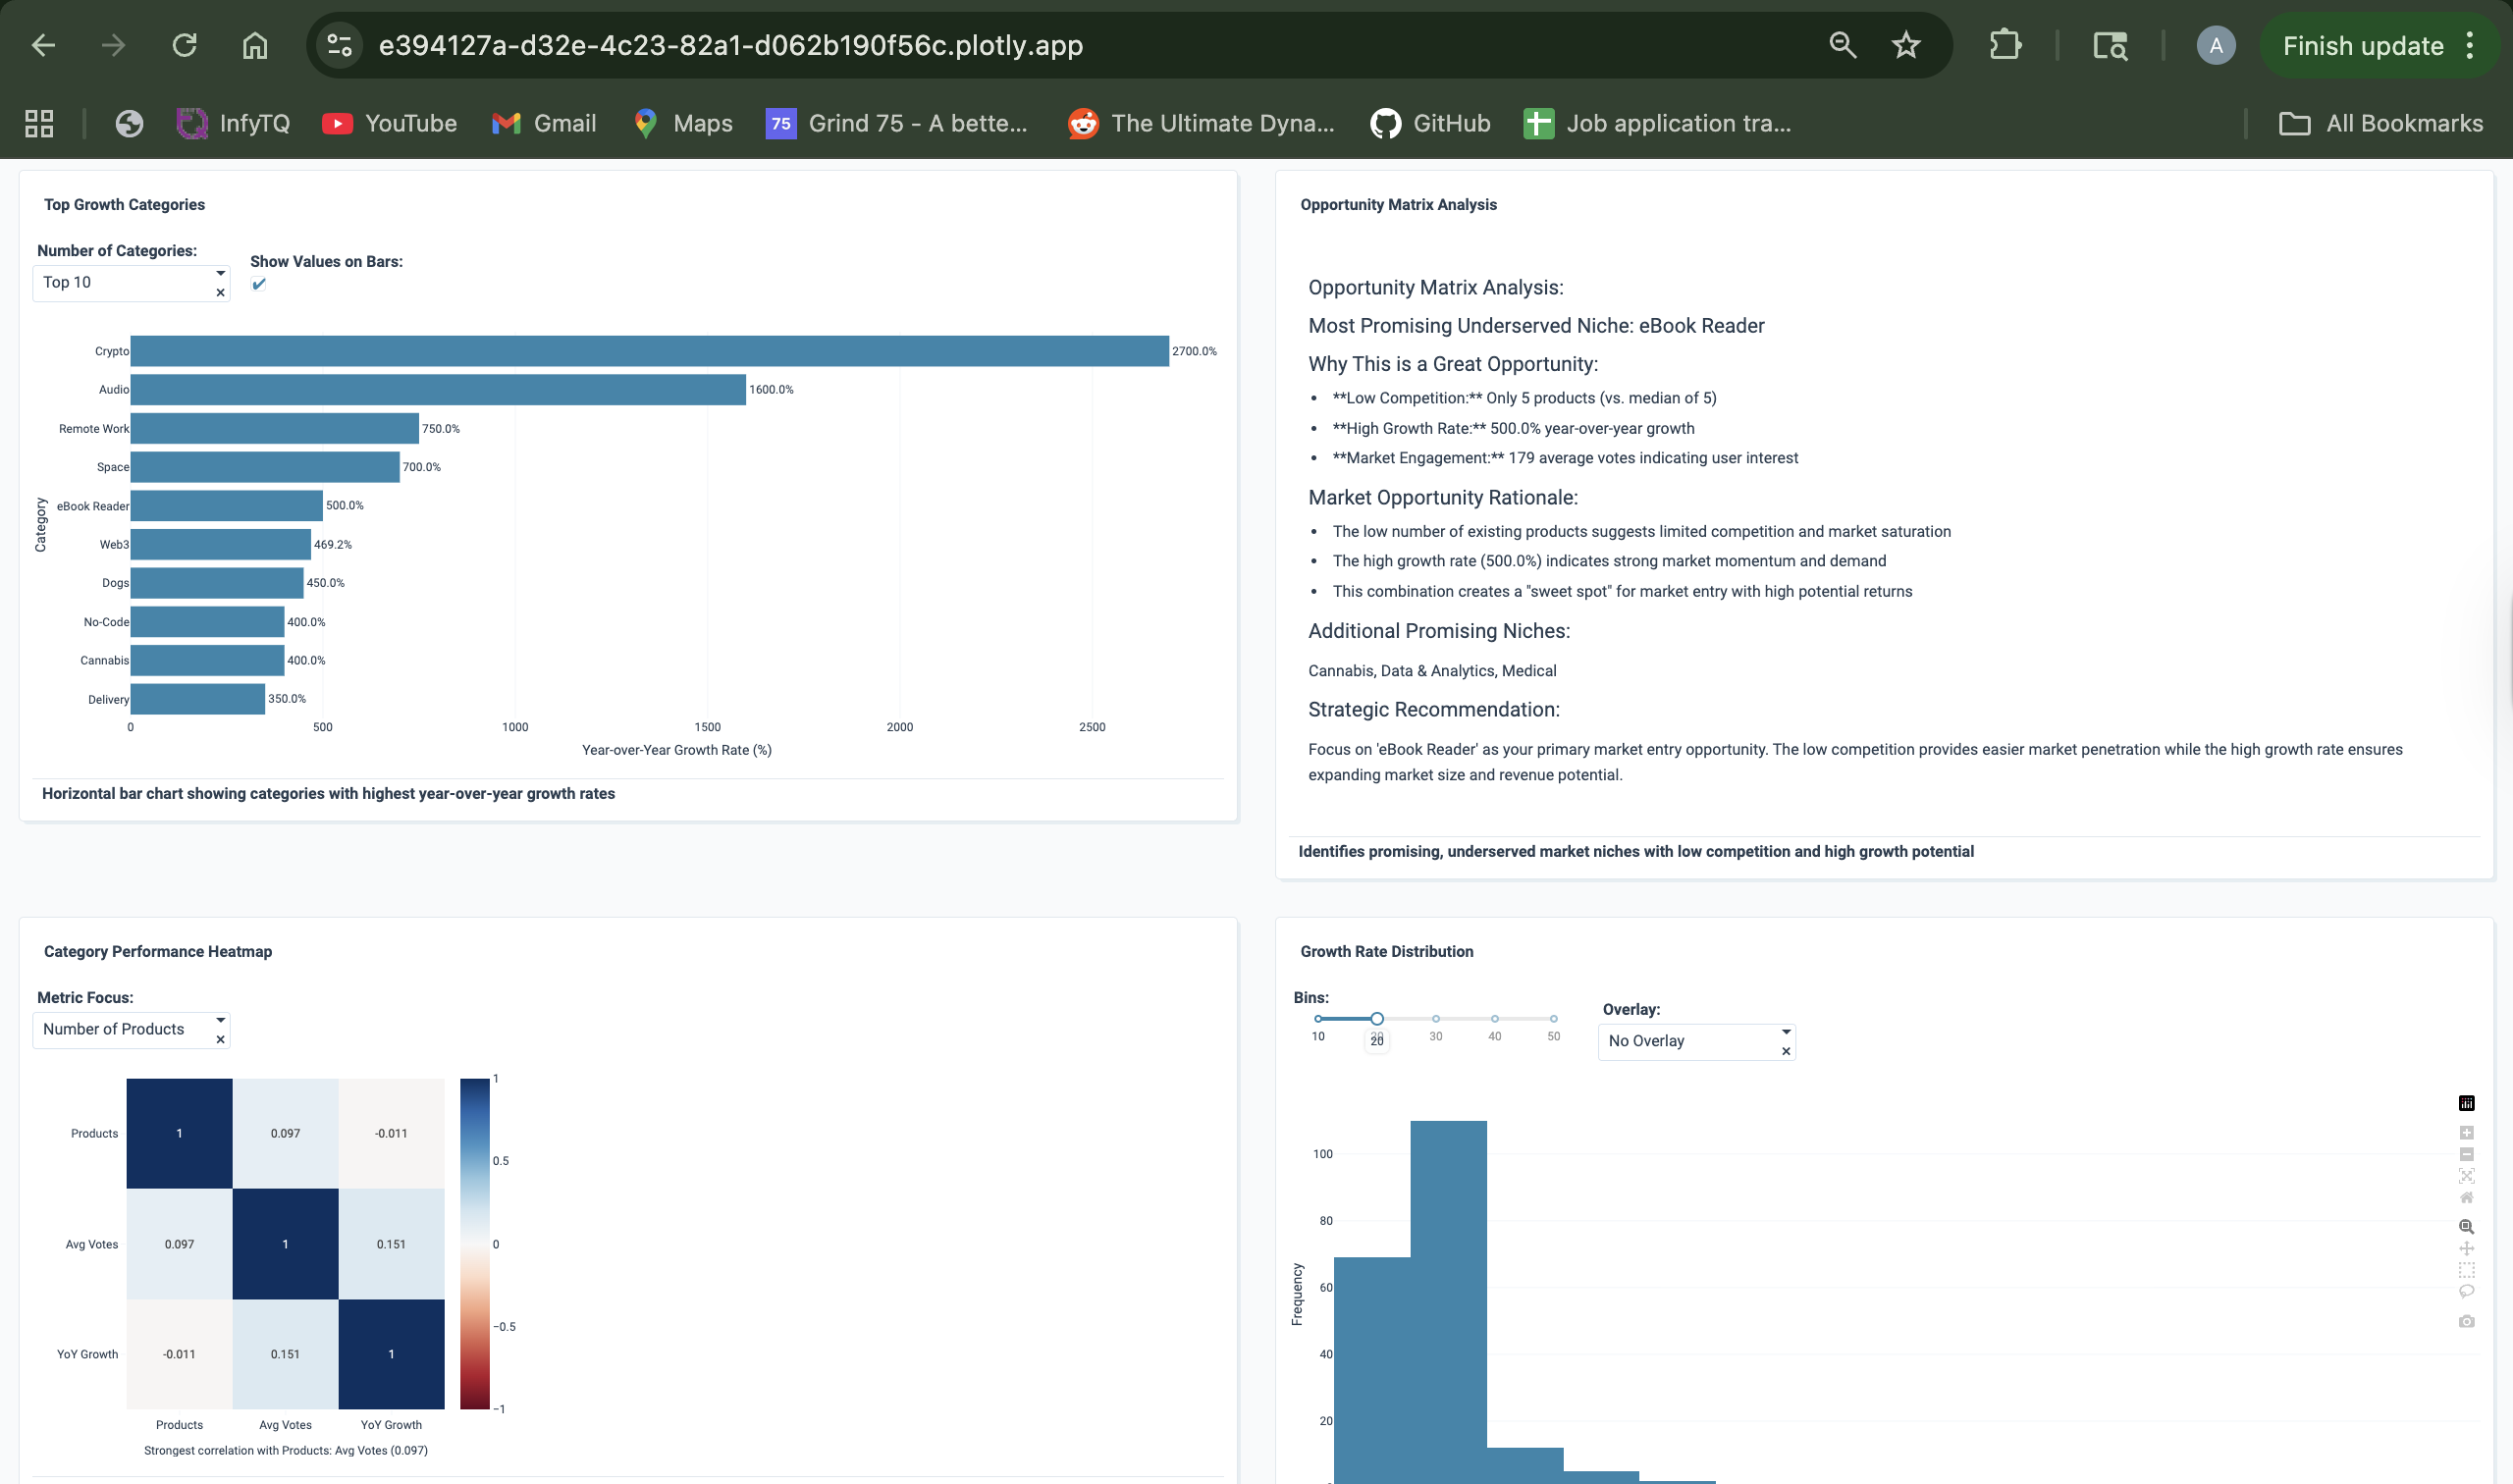Screen dimensions: 2513x1484
Task: Click the modebar Zoom out button
Action: [x=2466, y=1154]
